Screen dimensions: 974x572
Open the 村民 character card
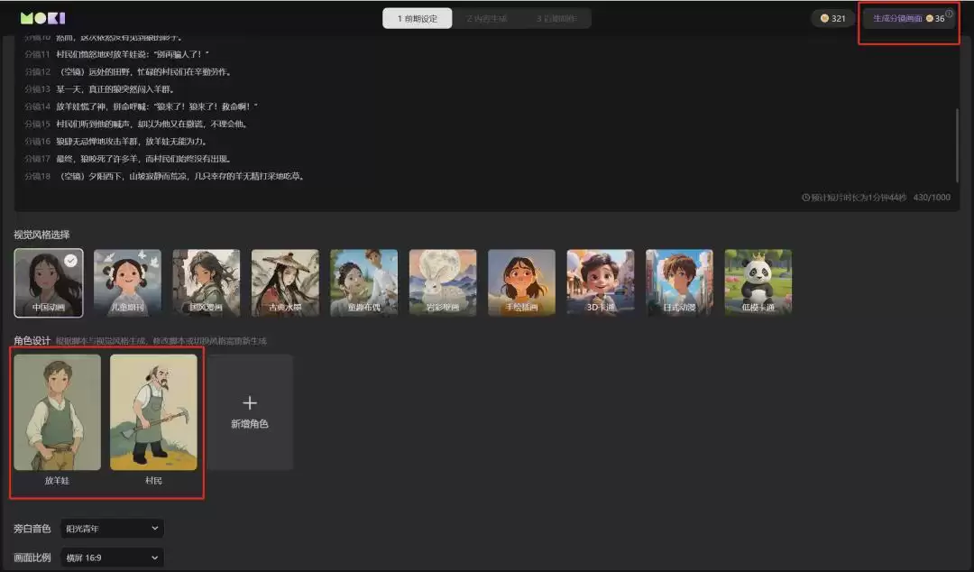point(153,411)
